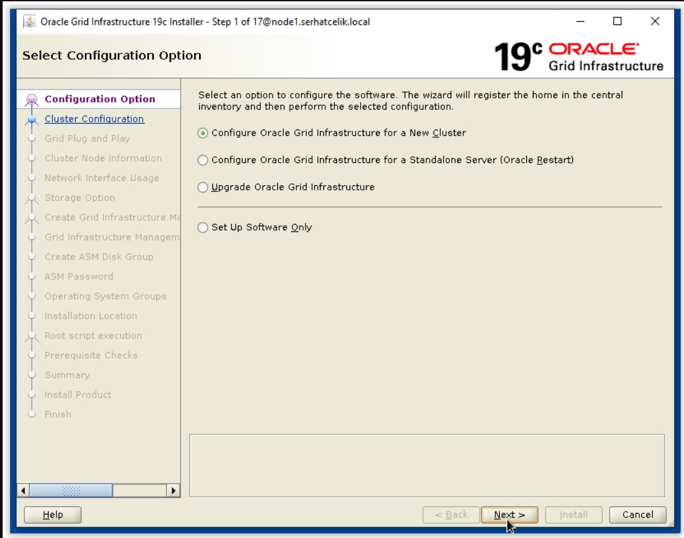This screenshot has height=538, width=684.
Task: Click the Java installer icon in title bar
Action: (30, 22)
